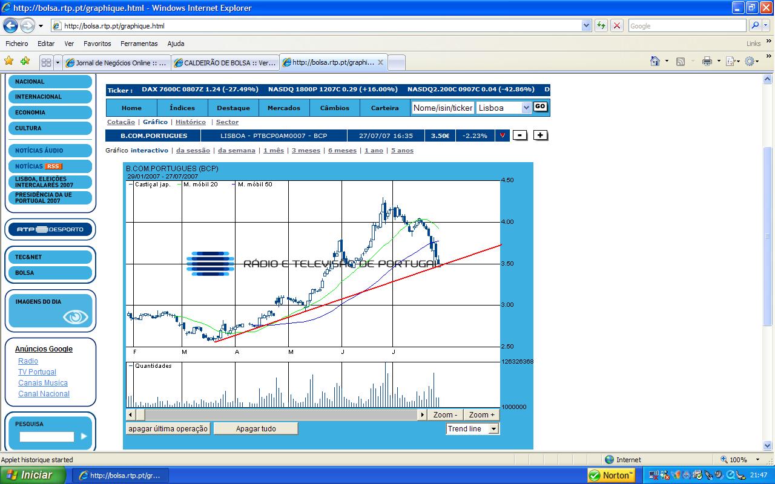Open the Ficheiro menu
775x484 pixels.
coord(17,44)
